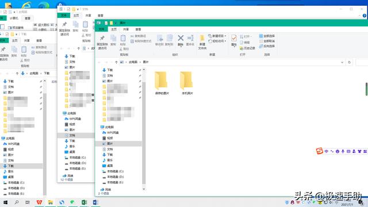The height and width of the screenshot is (207, 368).
Task: Create New folder (新建文件夹) in Pictures window
Action: (x=202, y=42)
